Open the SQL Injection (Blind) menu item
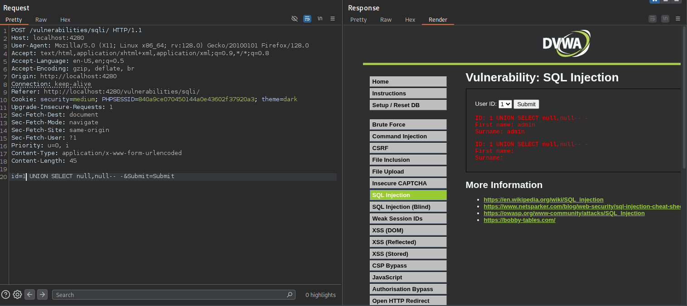Viewport: 687px width, 306px height. pos(408,207)
